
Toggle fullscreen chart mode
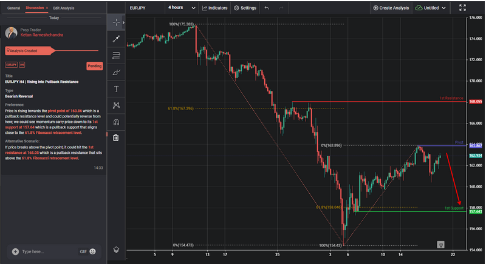(462, 8)
